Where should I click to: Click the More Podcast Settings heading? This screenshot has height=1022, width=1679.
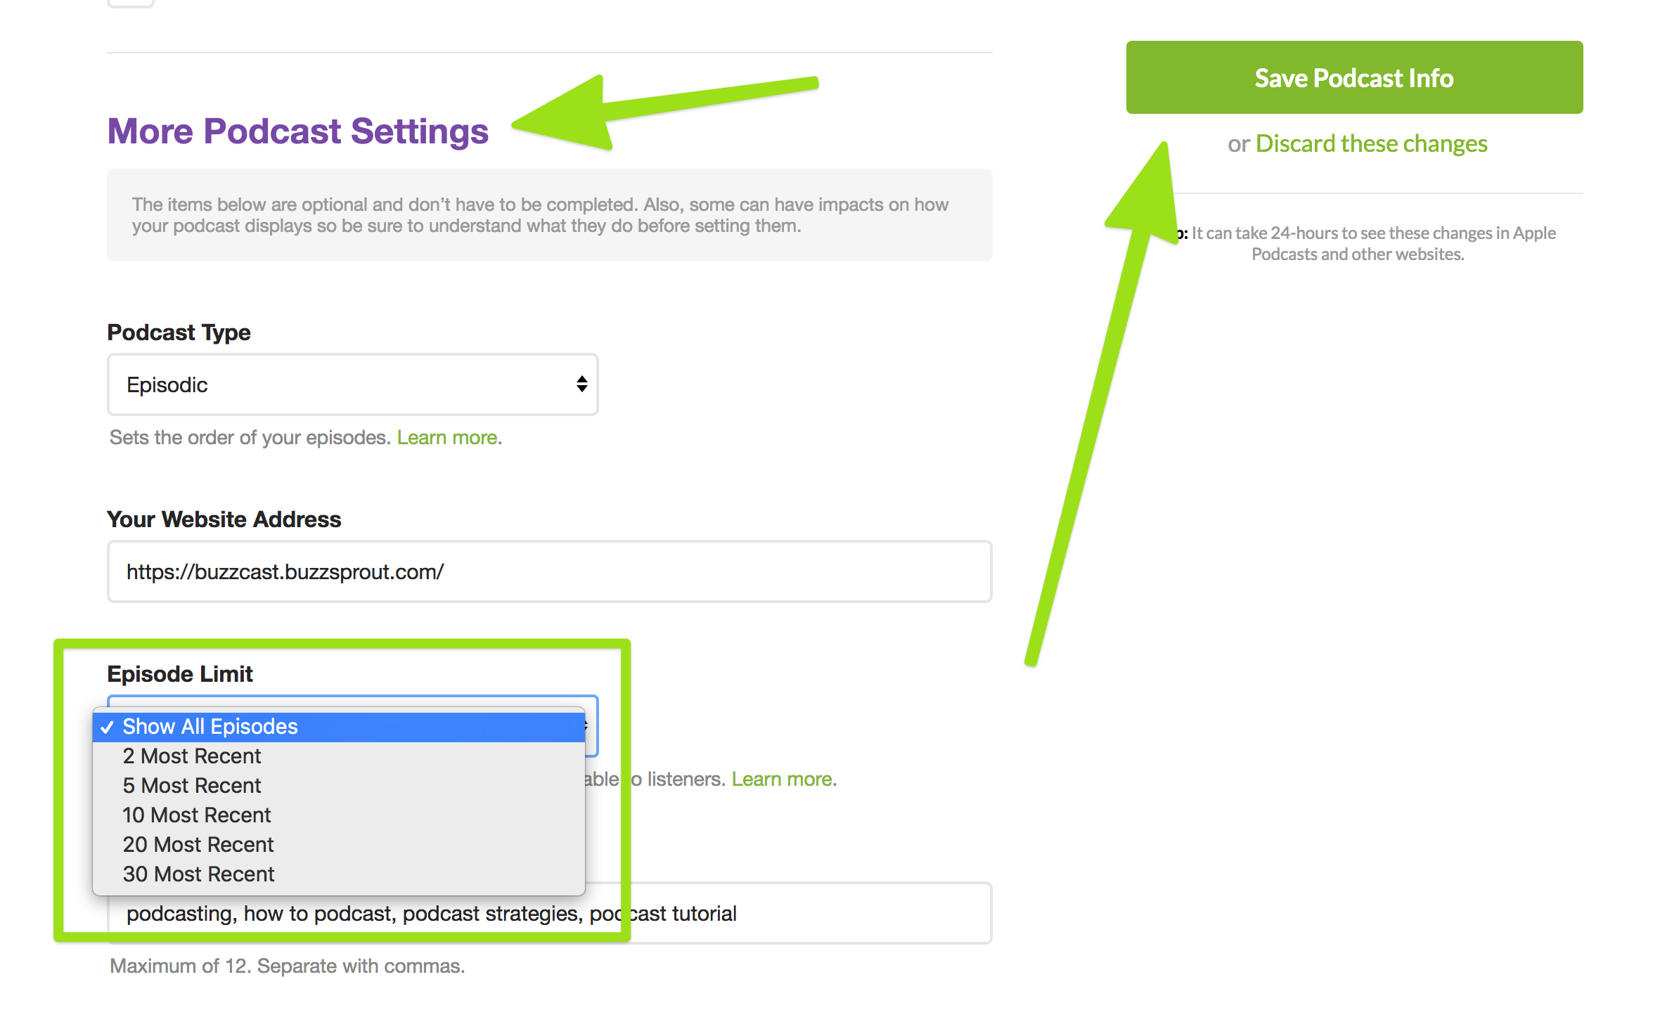(297, 131)
